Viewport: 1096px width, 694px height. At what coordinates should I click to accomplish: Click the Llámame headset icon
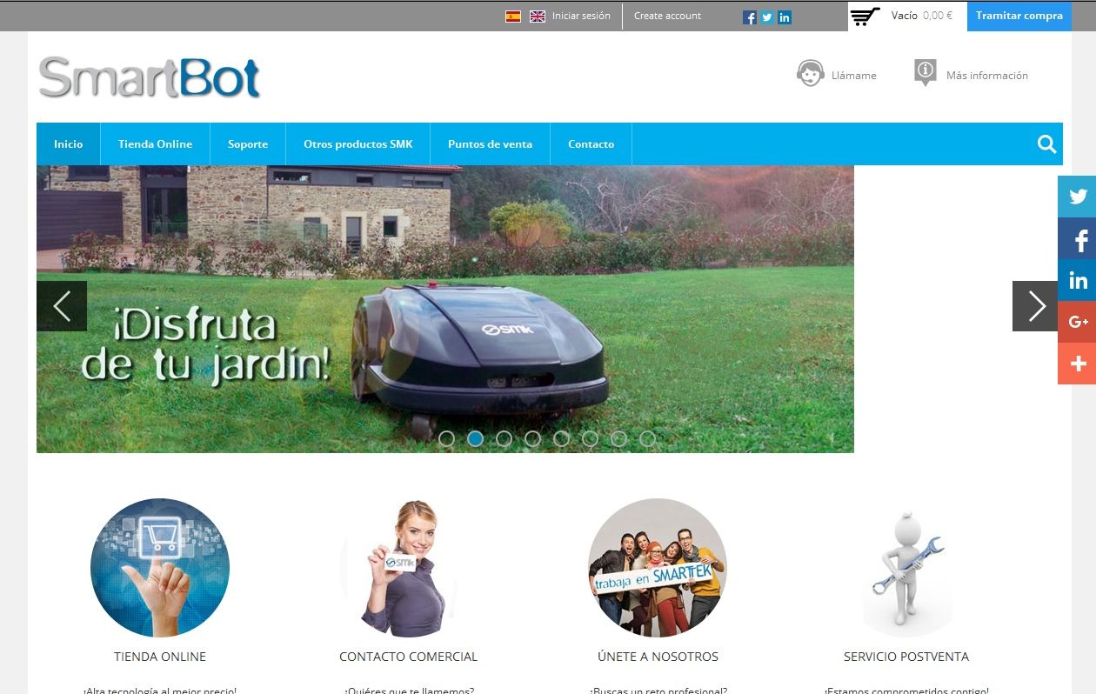pyautogui.click(x=810, y=73)
